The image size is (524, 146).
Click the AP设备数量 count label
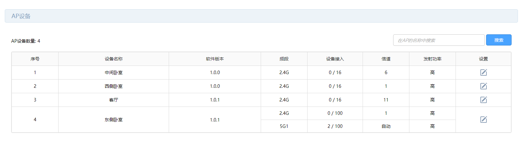pos(26,41)
